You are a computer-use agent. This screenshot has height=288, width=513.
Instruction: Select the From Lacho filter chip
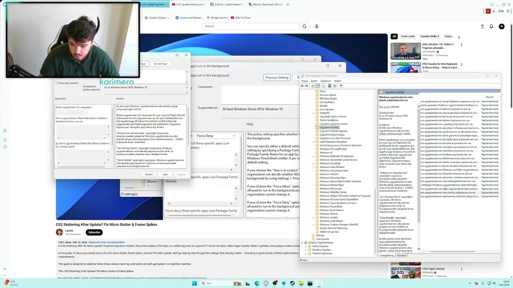pos(408,36)
